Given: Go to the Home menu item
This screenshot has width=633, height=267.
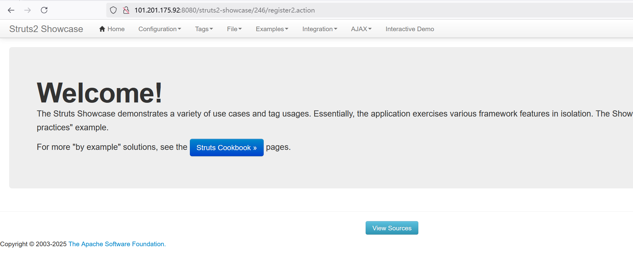Looking at the screenshot, I should tap(112, 29).
